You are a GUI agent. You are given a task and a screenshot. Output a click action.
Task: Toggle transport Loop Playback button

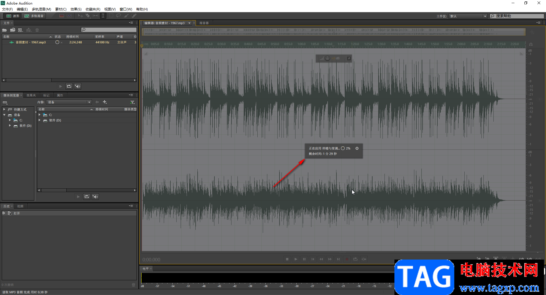coord(355,259)
